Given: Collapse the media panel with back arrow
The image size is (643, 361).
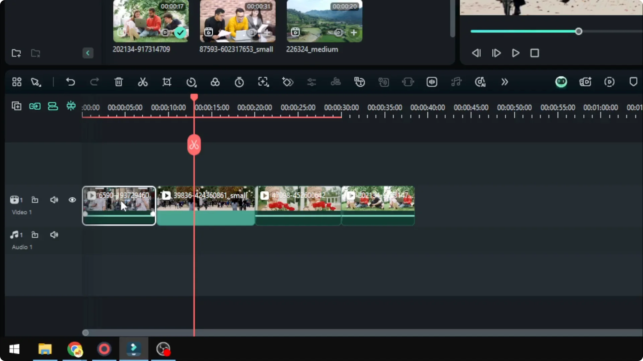Looking at the screenshot, I should point(88,53).
